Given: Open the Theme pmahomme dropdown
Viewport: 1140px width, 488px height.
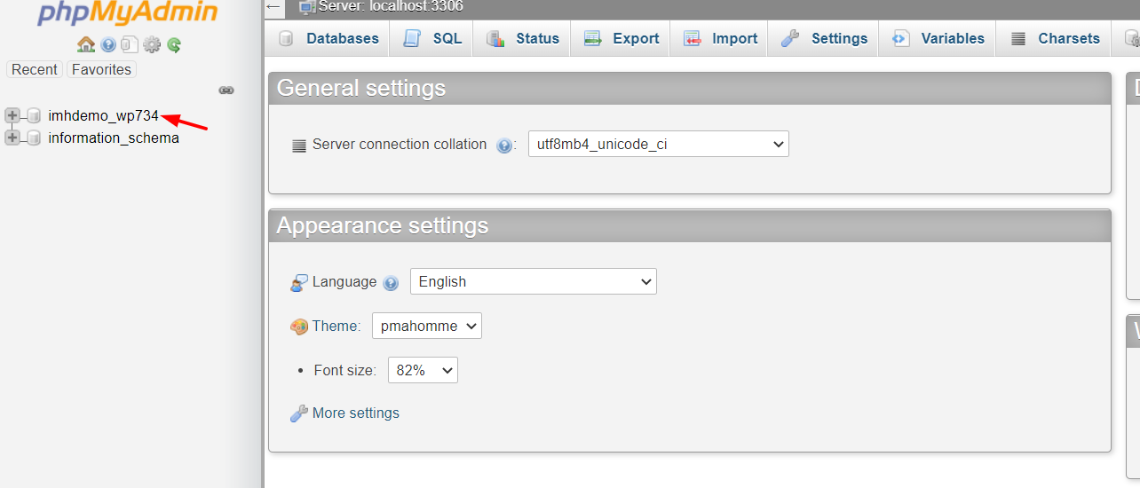Looking at the screenshot, I should (x=426, y=326).
